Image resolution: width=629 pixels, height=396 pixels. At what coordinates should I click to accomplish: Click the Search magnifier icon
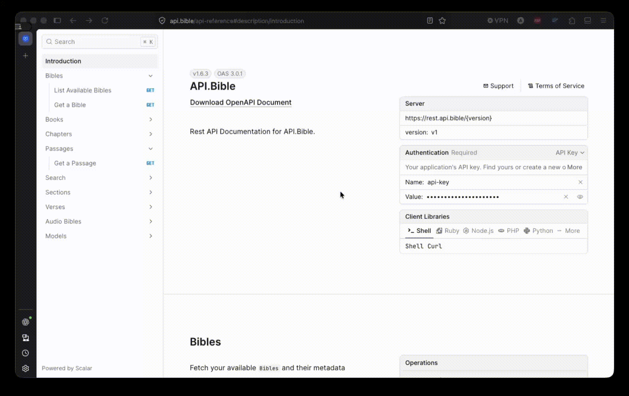(49, 42)
